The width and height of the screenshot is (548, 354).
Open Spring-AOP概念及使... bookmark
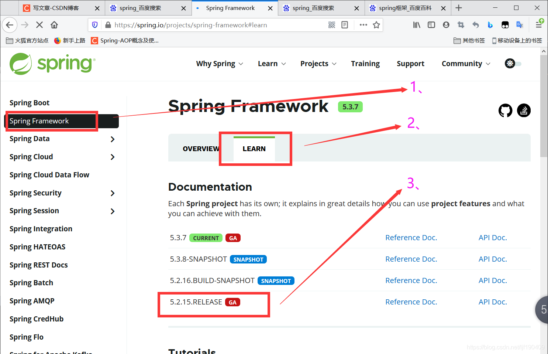pyautogui.click(x=125, y=40)
